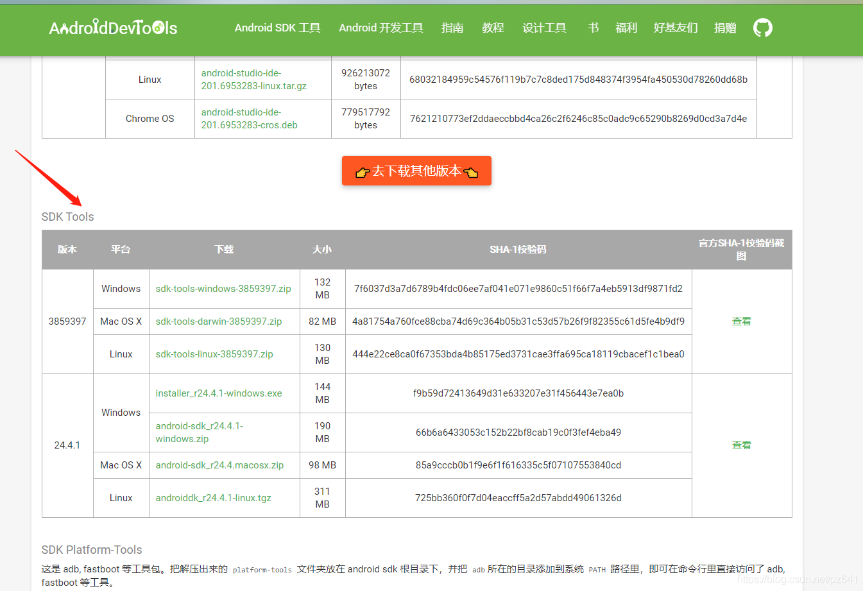Click 查看 link for version 24.4.1
Image resolution: width=863 pixels, height=591 pixels.
coord(742,445)
